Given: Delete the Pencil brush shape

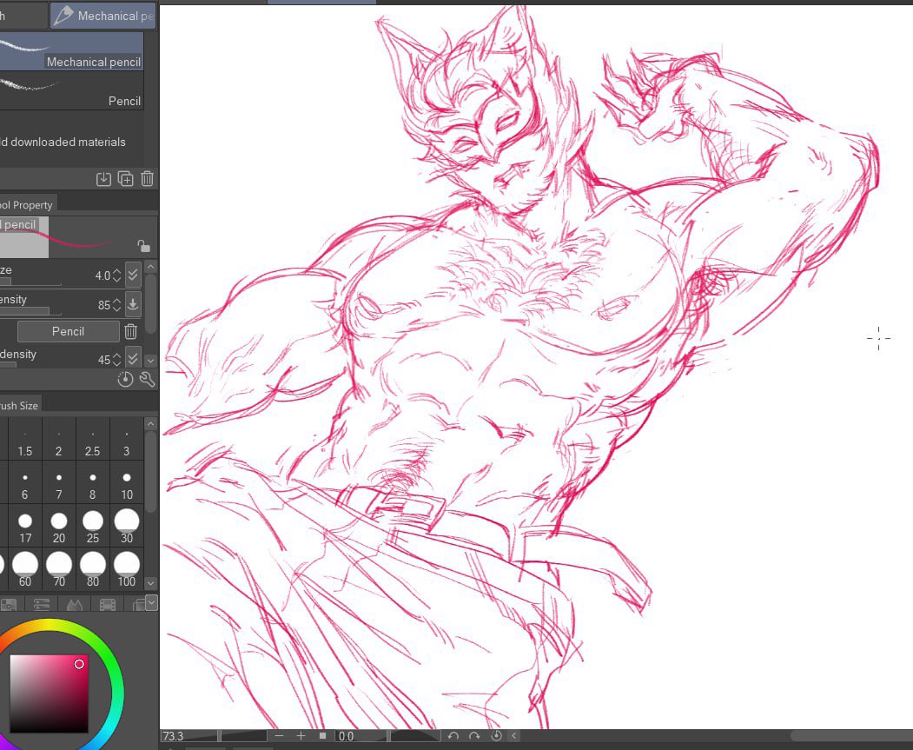Looking at the screenshot, I should [x=130, y=331].
